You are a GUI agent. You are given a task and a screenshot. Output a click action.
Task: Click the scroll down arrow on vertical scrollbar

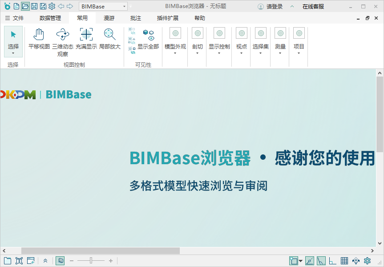380,243
